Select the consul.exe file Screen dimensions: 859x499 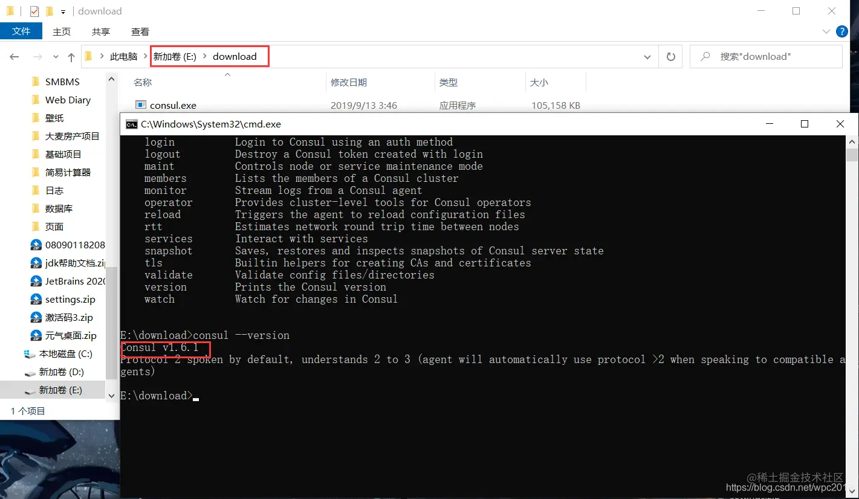(173, 105)
